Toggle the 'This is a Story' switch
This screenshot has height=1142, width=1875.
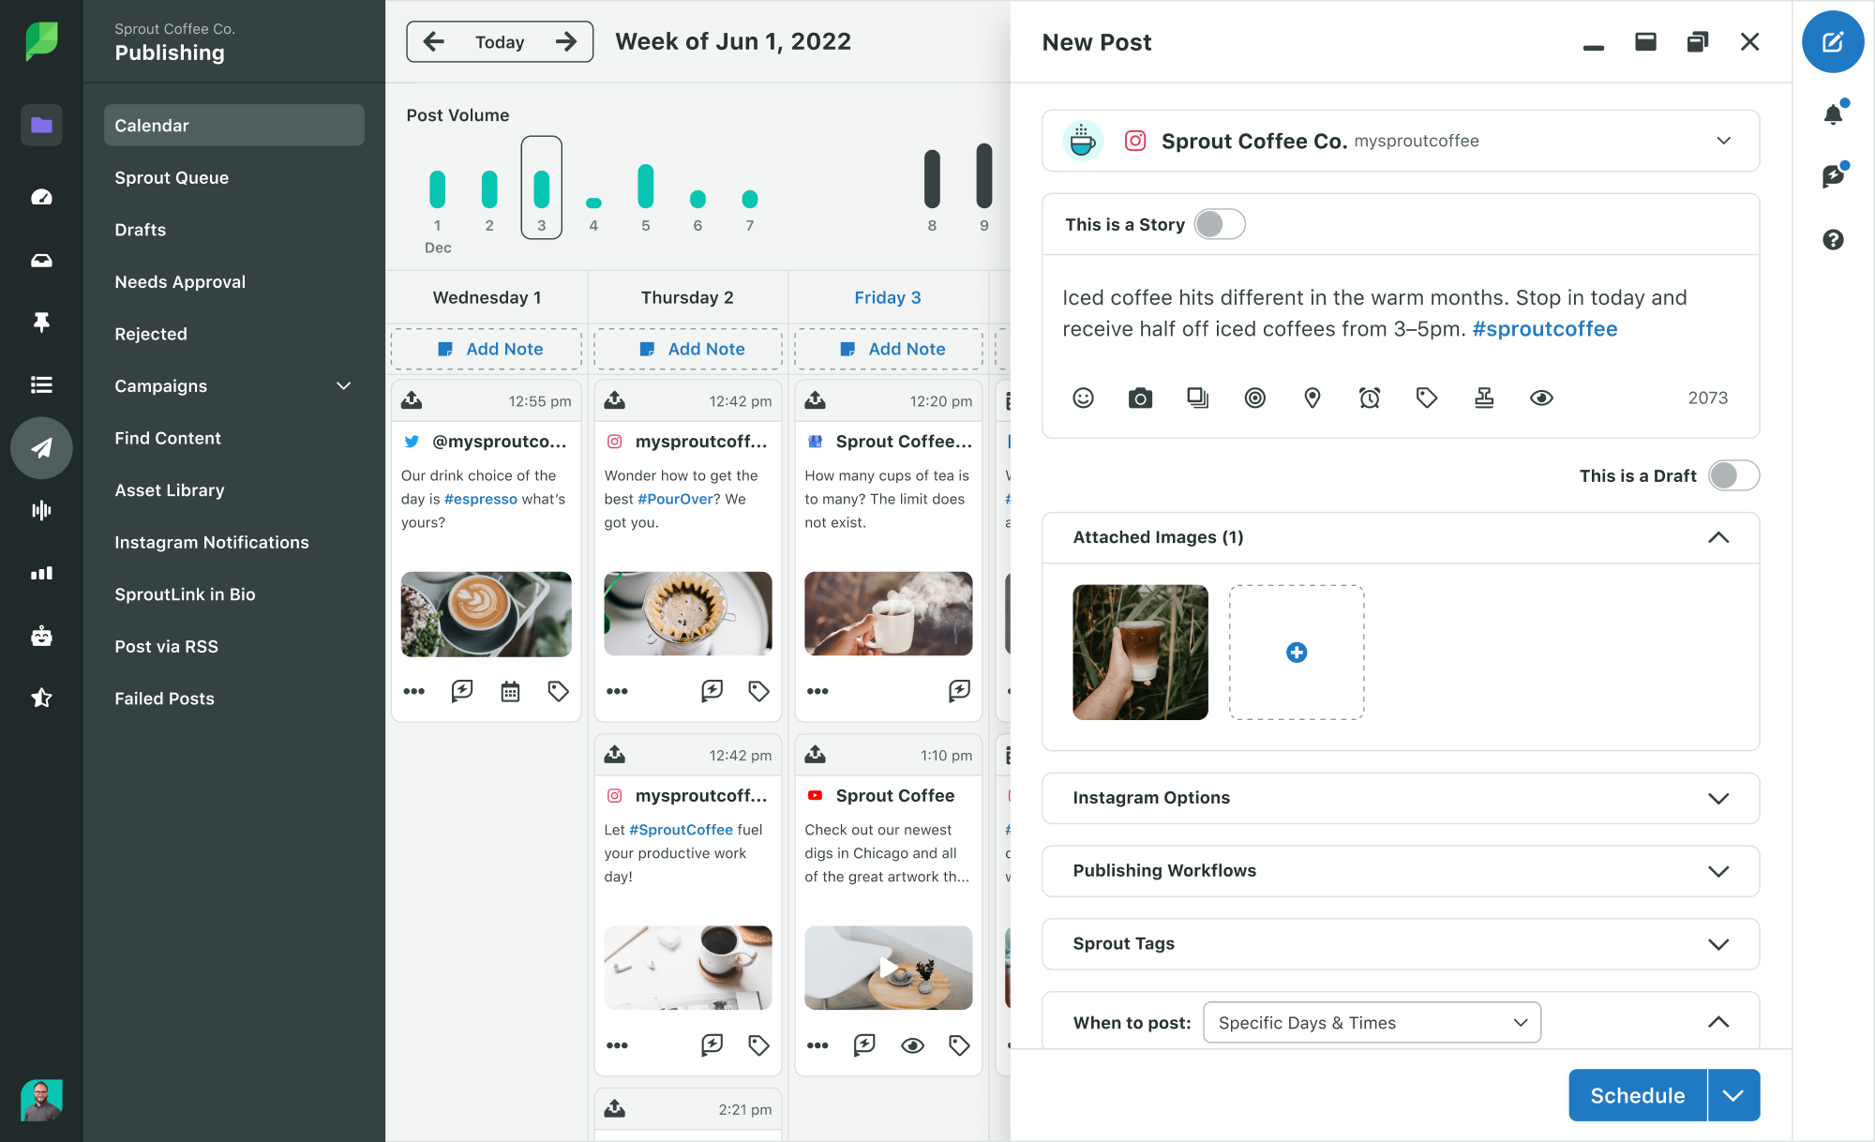(x=1218, y=223)
